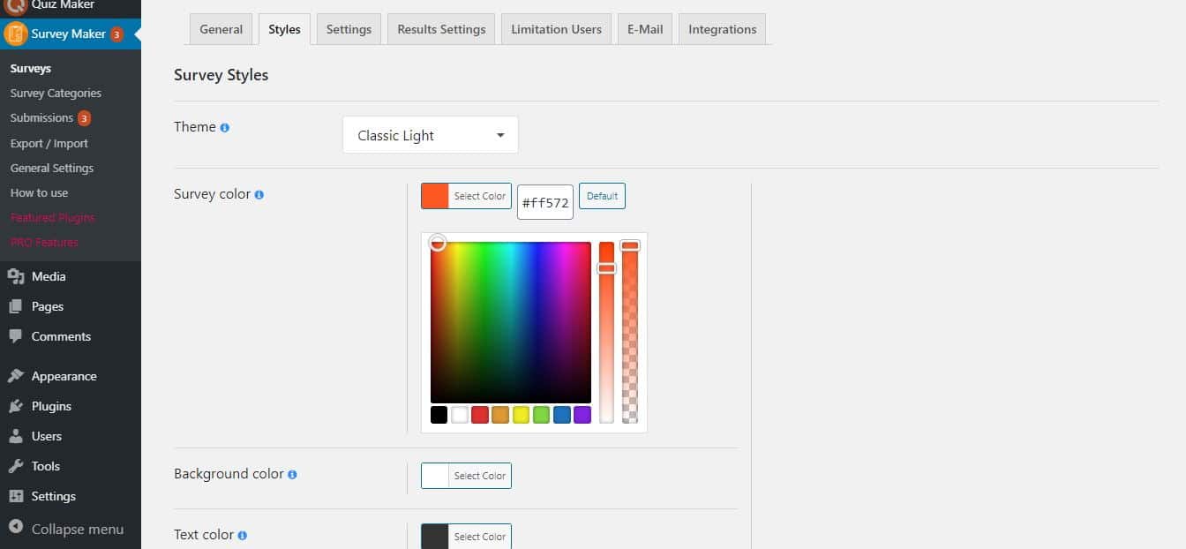Click Select Color button for Survey color
1186x549 pixels.
click(480, 196)
